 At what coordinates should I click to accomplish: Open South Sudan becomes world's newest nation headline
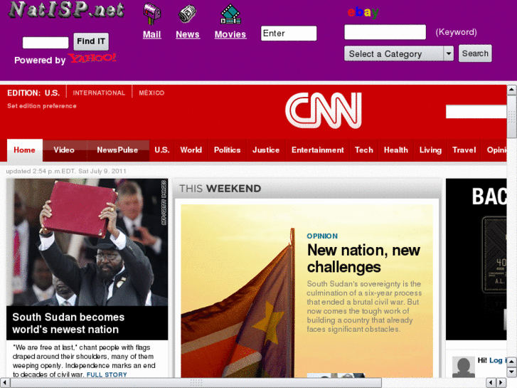[x=68, y=323]
